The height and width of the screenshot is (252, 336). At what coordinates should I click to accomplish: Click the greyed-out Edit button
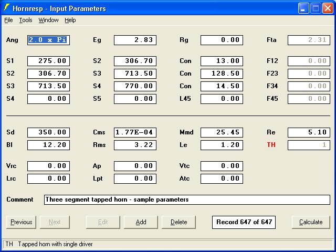pyautogui.click(x=103, y=222)
